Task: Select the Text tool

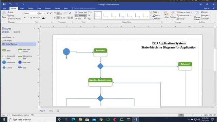Action: click(78, 19)
